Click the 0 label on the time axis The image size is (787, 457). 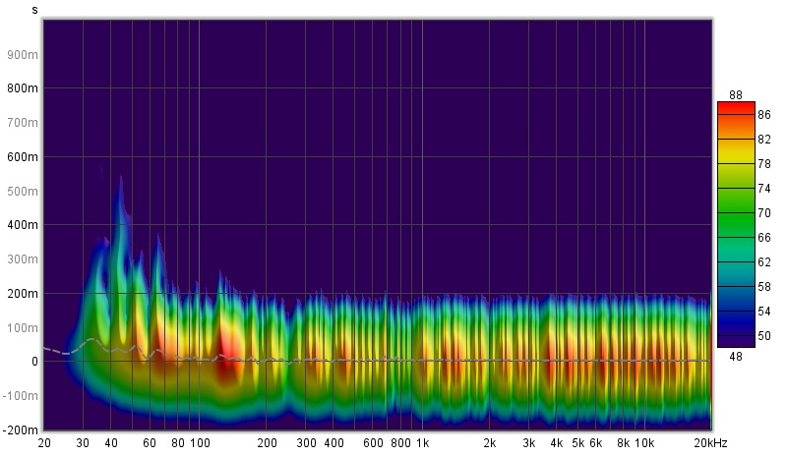pos(33,362)
